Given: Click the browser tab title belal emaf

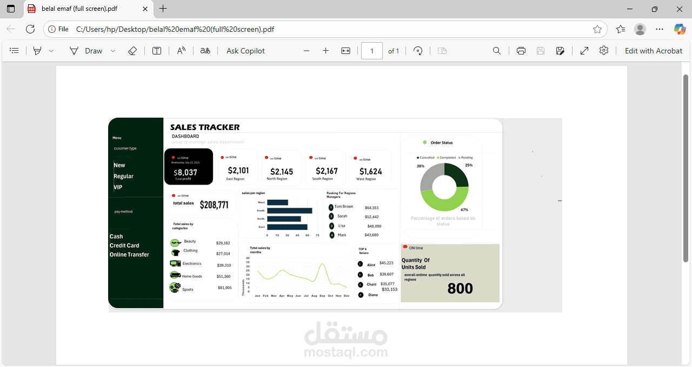Looking at the screenshot, I should [79, 9].
